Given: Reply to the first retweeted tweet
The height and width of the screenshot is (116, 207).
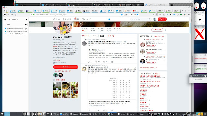Looking at the screenshot, I should click(89, 62).
